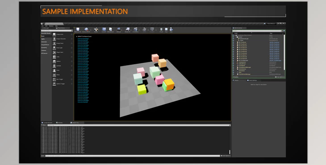Open Marketplace from the toolbar
The height and width of the screenshot is (165, 326).
click(x=110, y=30)
